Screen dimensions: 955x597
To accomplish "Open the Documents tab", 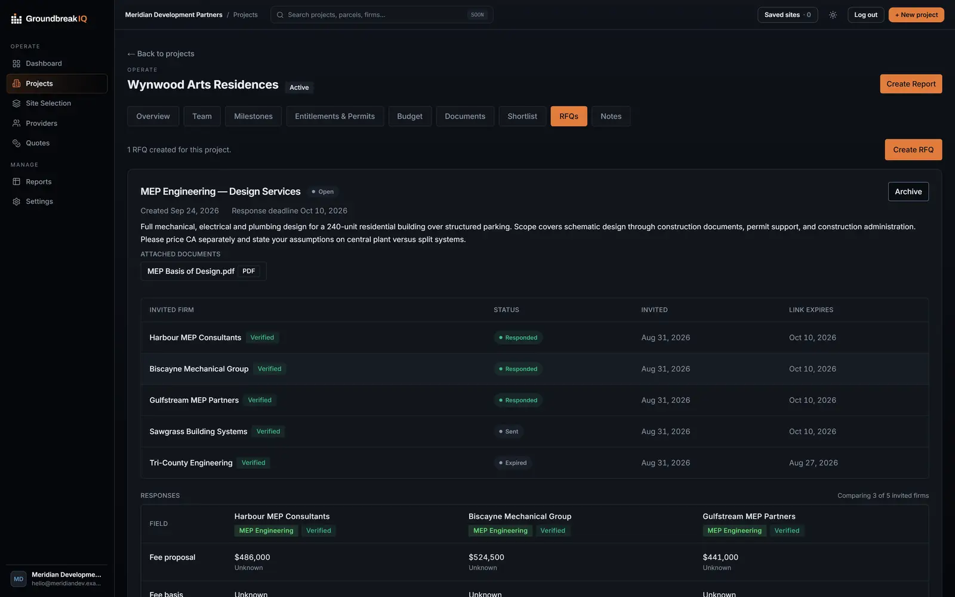I will tap(465, 116).
